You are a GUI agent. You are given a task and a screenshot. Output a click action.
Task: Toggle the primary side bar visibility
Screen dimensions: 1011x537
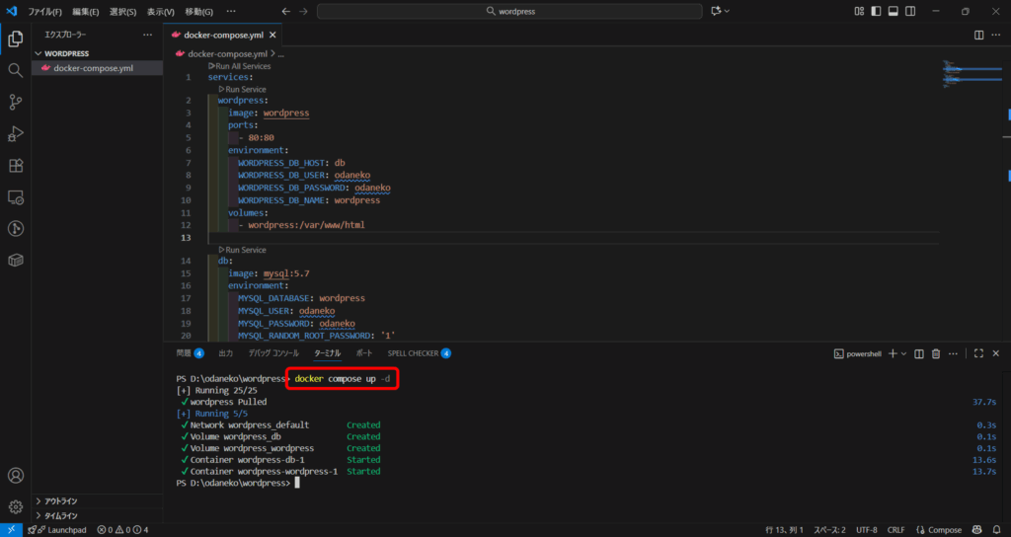tap(876, 11)
